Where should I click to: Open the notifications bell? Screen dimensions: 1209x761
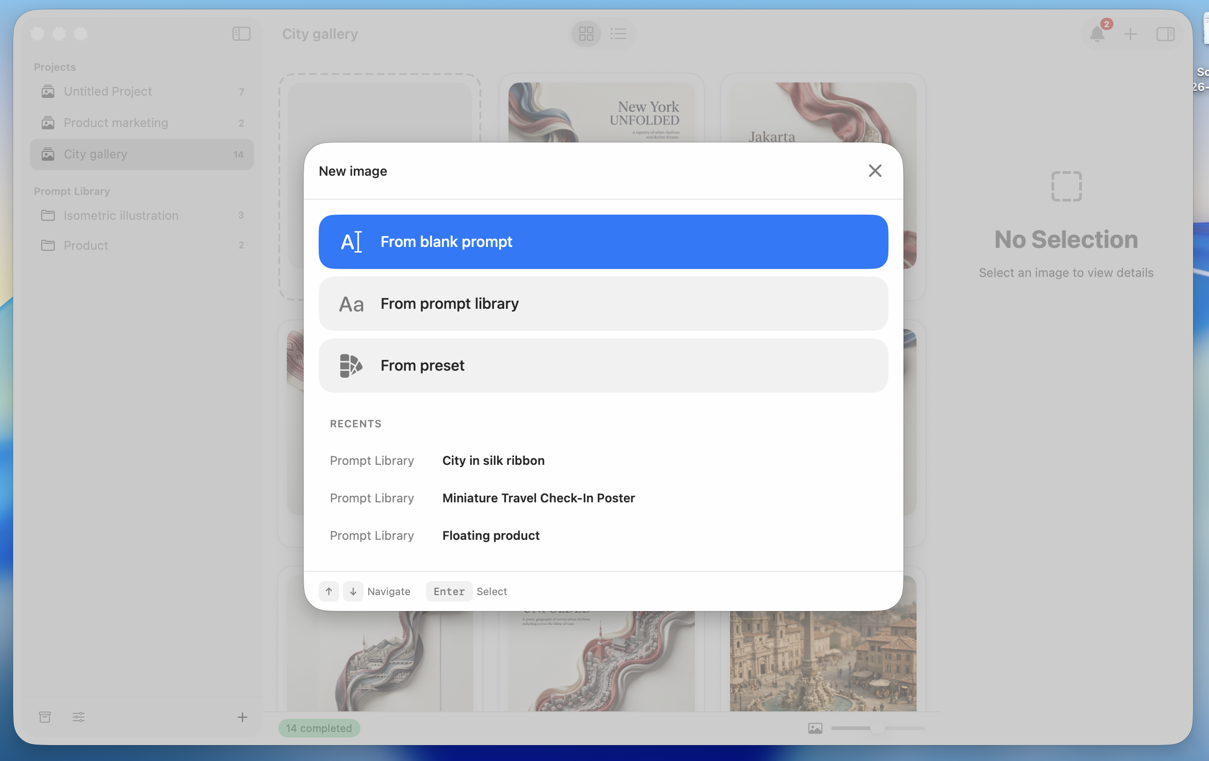coord(1097,34)
